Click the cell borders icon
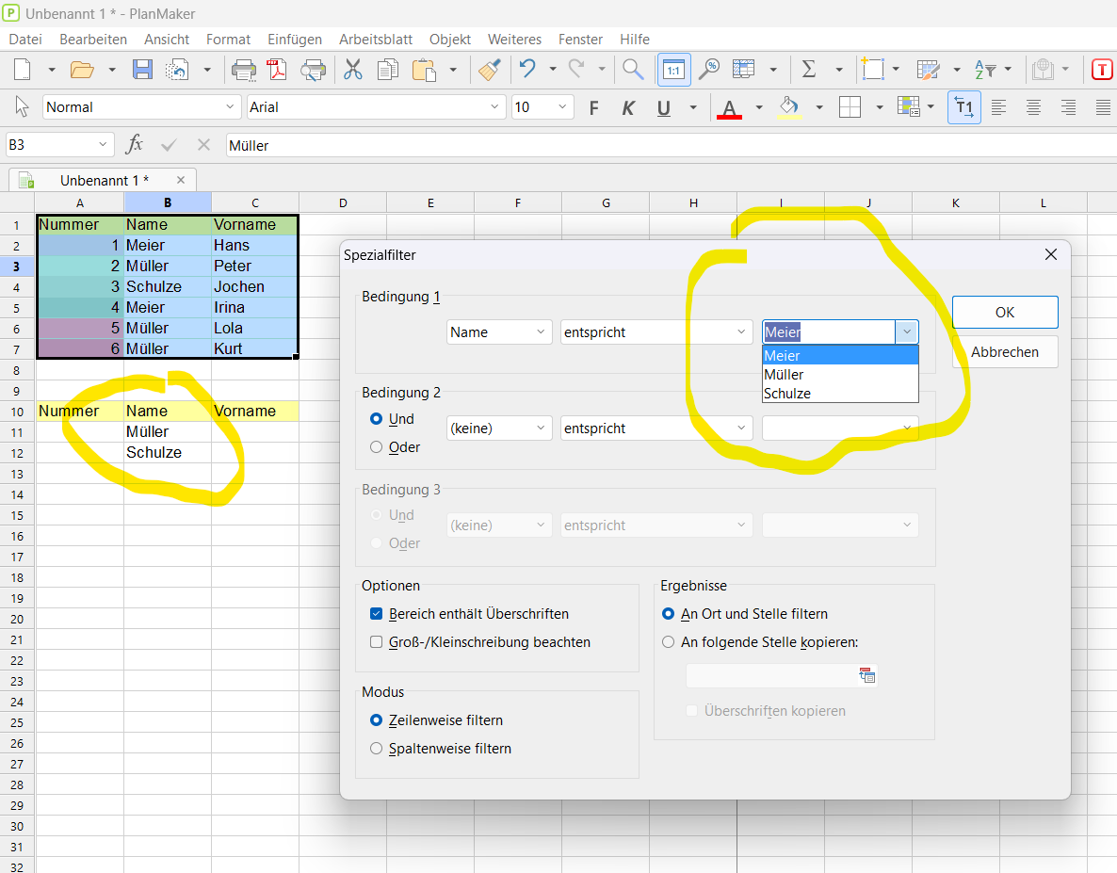 click(850, 107)
